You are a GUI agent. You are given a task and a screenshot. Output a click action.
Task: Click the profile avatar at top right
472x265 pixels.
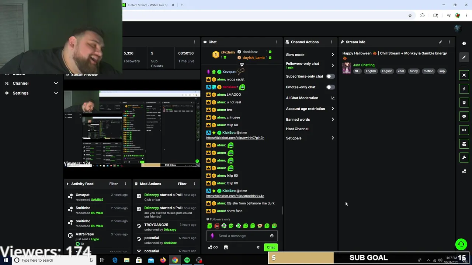pos(458,28)
